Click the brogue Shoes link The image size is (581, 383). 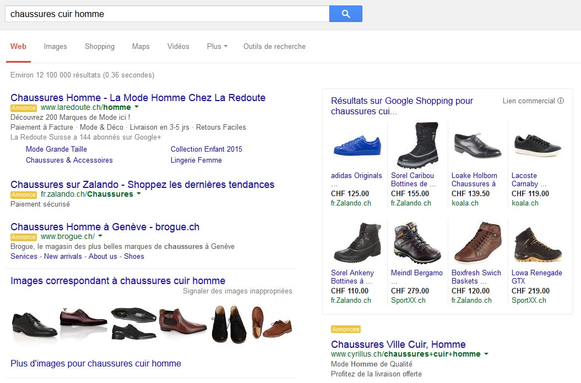click(x=134, y=256)
